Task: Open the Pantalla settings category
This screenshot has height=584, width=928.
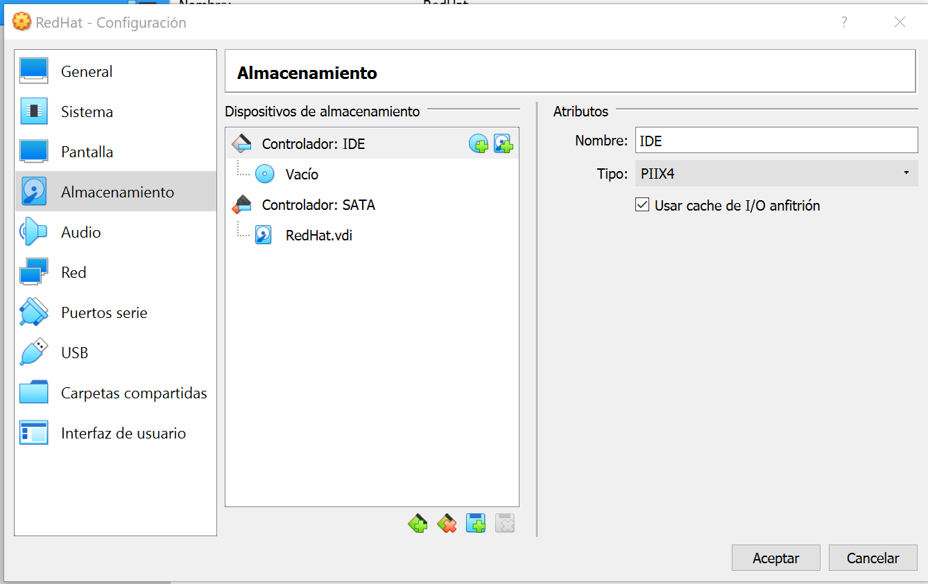Action: (x=115, y=152)
